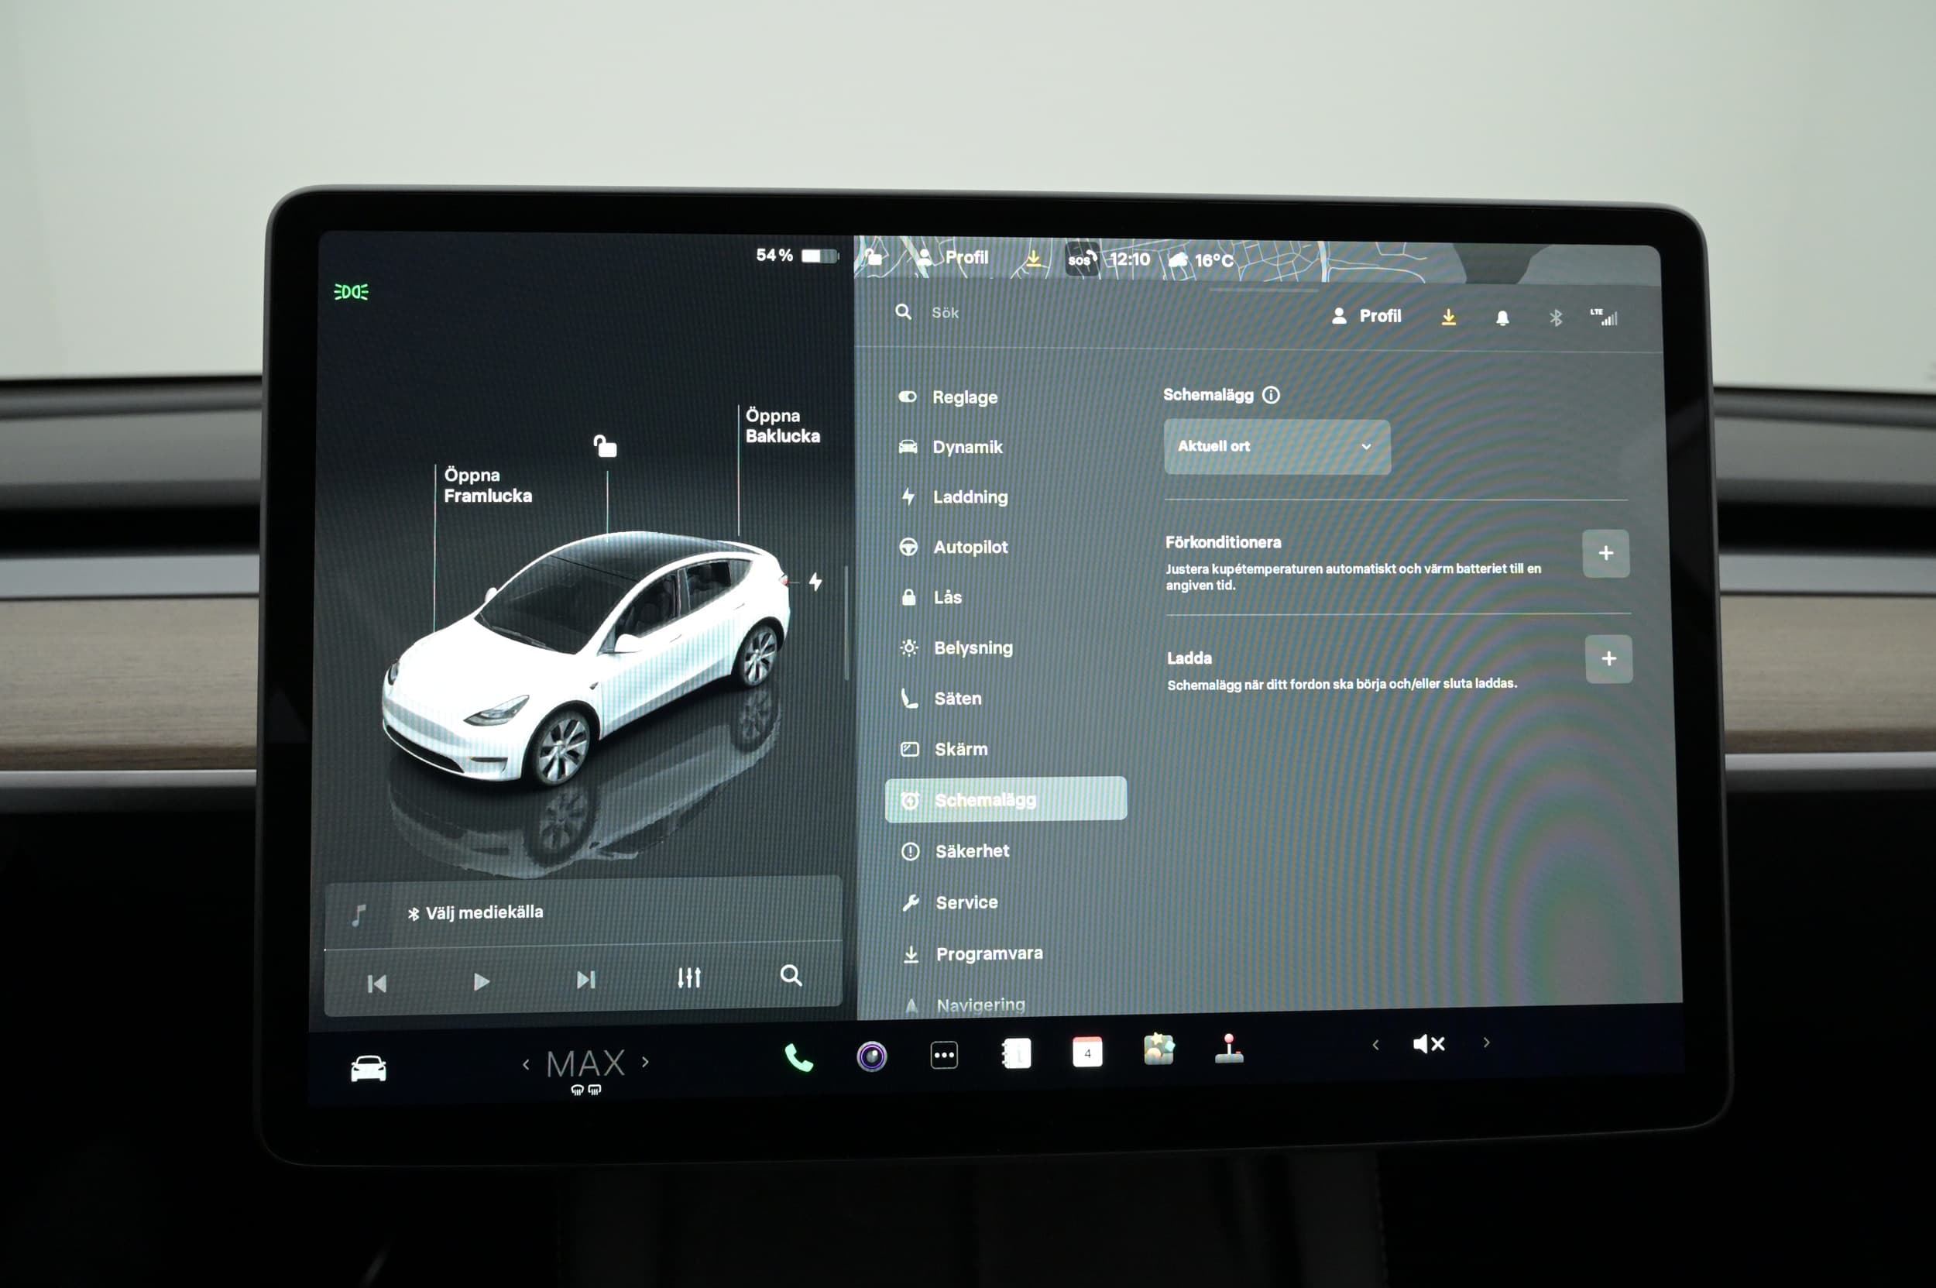Viewport: 1936px width, 1288px height.
Task: Tap the notification bell icon
Action: point(1502,318)
